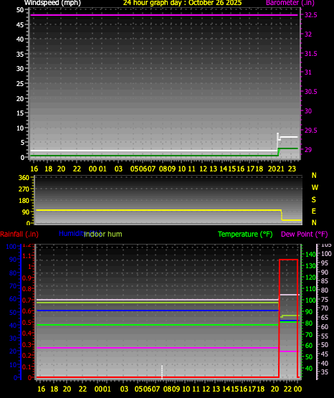Click the "Temperature (°F)" legend label

[x=245, y=234]
